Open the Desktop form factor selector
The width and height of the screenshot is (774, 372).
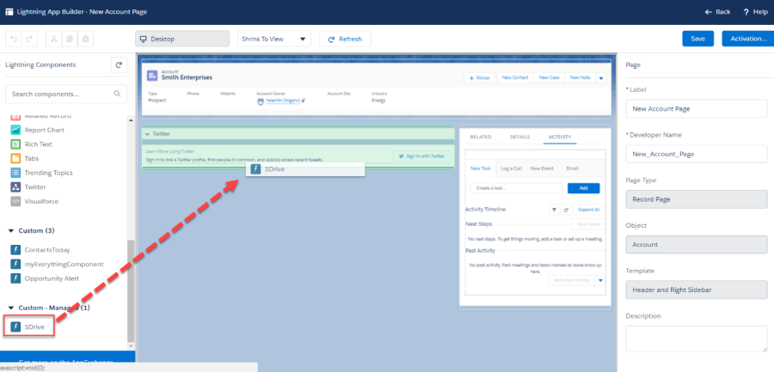(181, 39)
